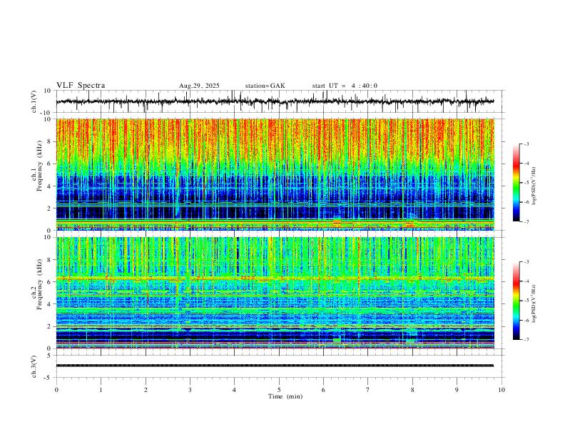This screenshot has height=437, width=565.
Task: Click the "6" kHz tick of ch.2 spectrogram
Action: pos(49,282)
